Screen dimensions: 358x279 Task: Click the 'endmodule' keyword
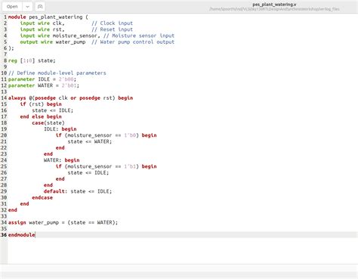click(x=22, y=235)
